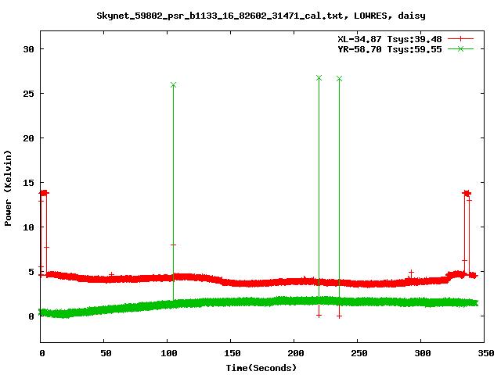This screenshot has height=375, width=501.
Task: Click x-axis tick label 150
Action: pos(232,353)
